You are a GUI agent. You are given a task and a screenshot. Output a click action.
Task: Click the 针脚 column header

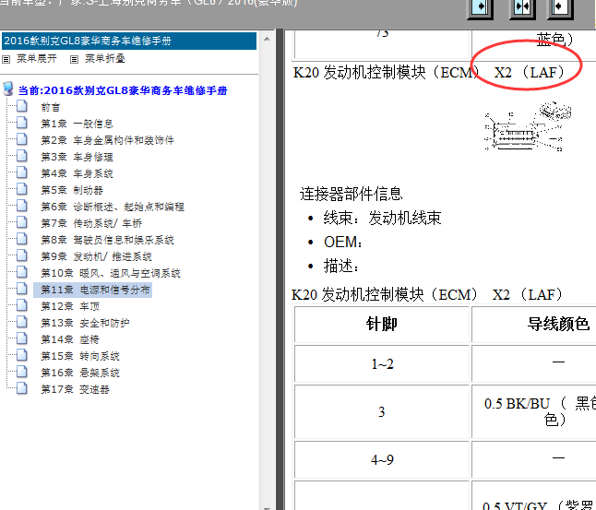tap(382, 325)
